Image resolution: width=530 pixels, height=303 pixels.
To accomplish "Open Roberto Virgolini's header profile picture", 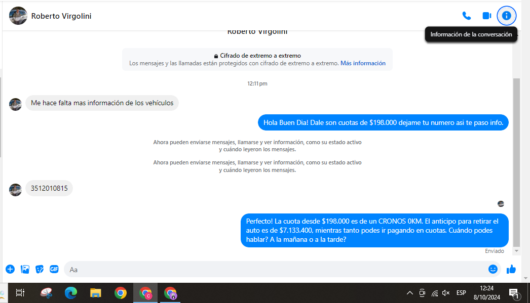I will point(18,16).
